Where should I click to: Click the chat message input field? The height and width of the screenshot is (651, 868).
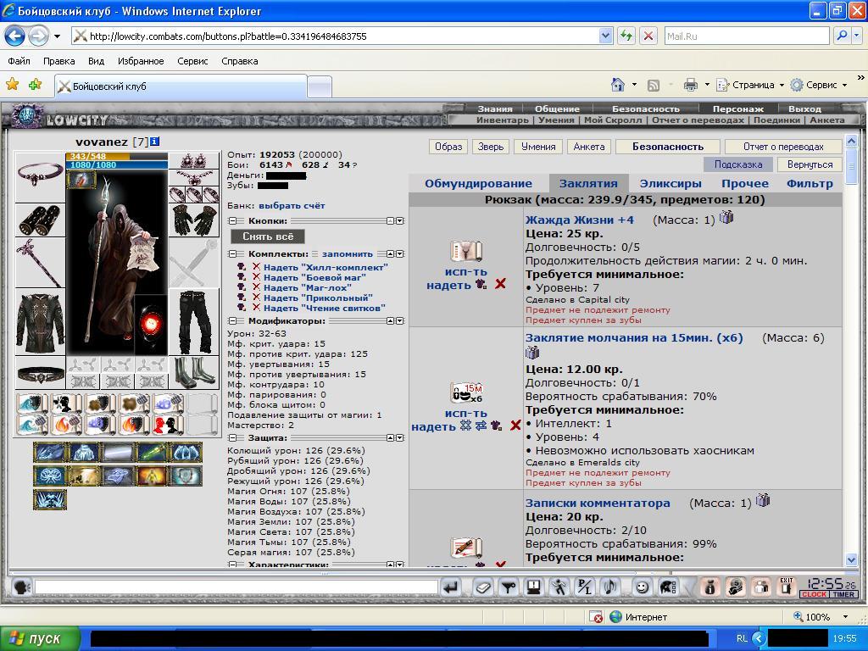236,587
